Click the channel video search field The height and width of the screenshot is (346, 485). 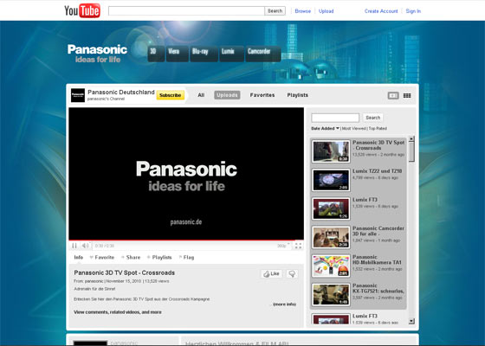coord(335,118)
